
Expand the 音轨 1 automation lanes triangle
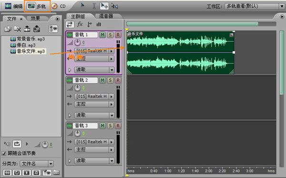pyautogui.click(x=70, y=70)
